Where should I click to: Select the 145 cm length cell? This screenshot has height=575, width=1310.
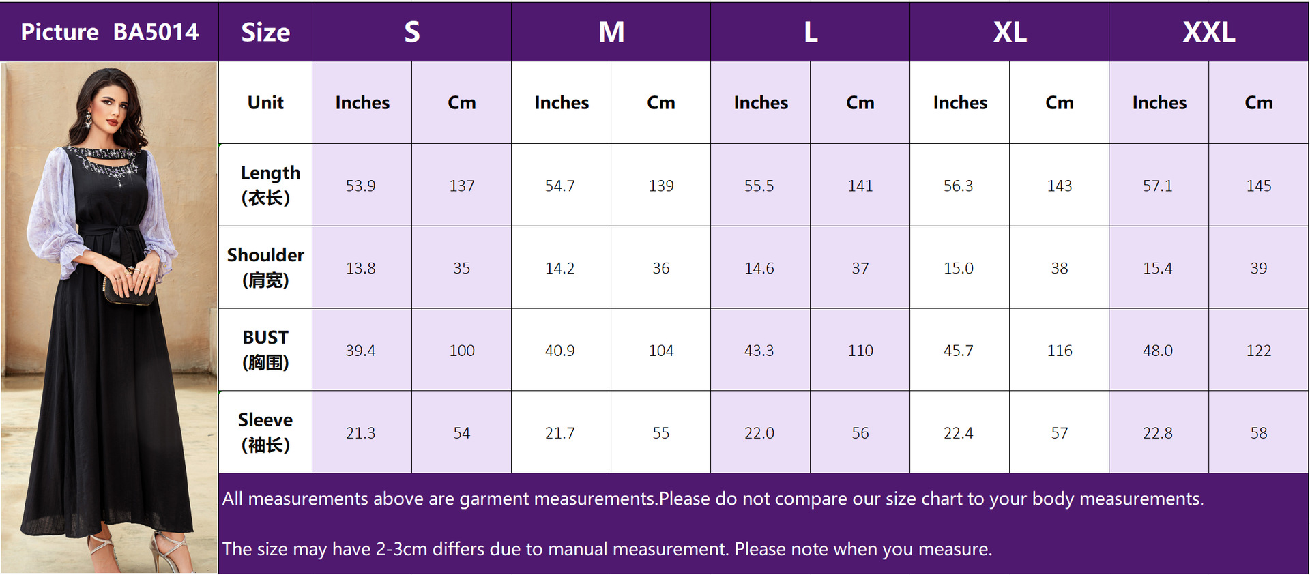tap(1258, 186)
